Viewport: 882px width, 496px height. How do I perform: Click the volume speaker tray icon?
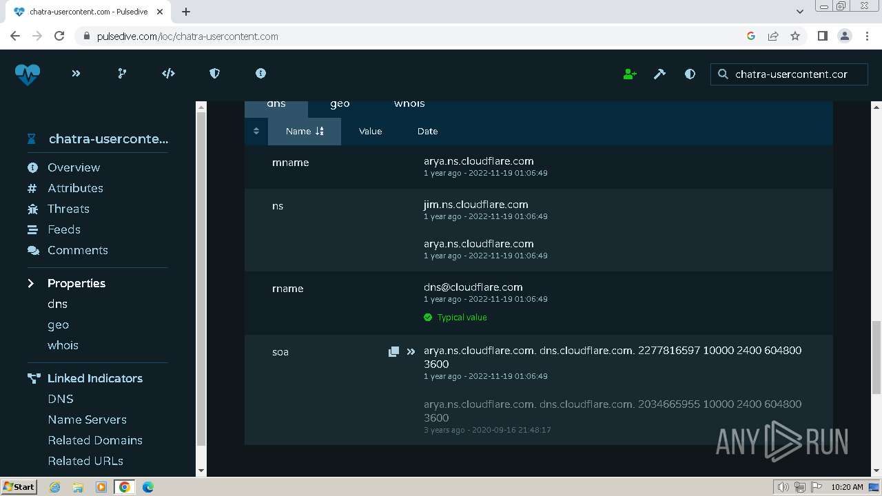click(x=783, y=487)
